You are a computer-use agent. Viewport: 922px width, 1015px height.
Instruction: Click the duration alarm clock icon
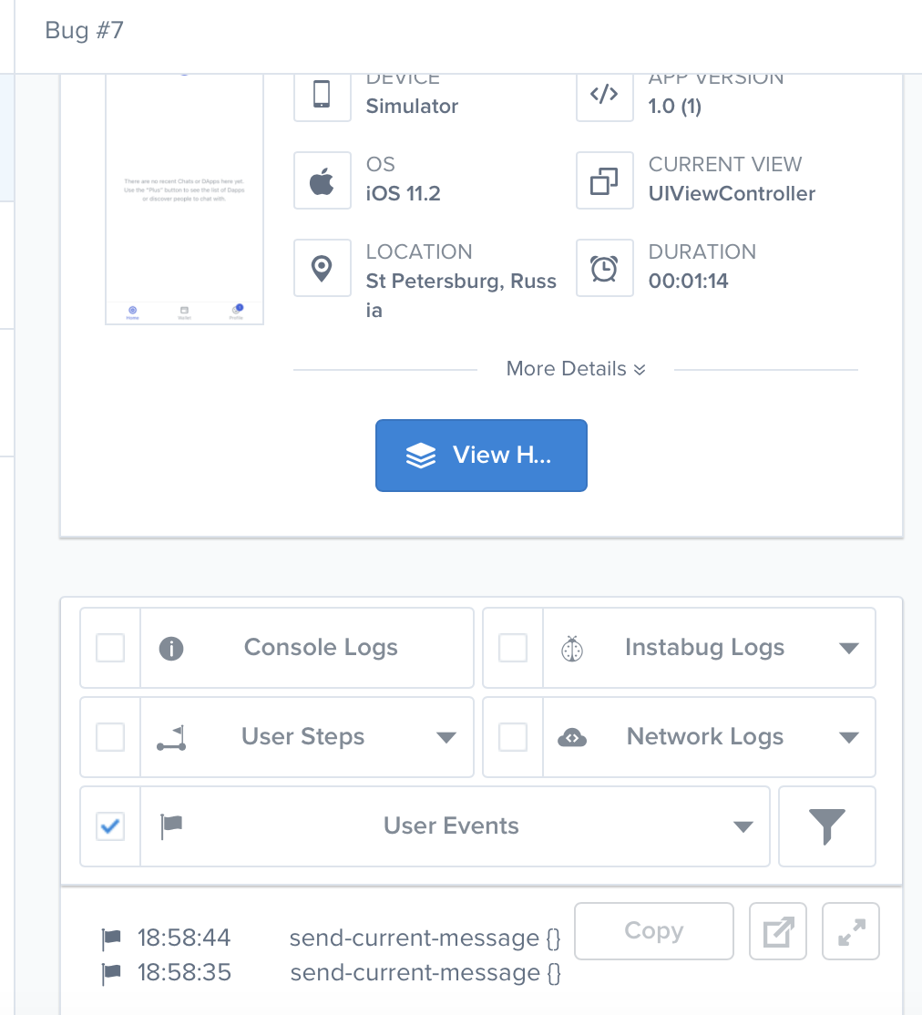(x=604, y=268)
